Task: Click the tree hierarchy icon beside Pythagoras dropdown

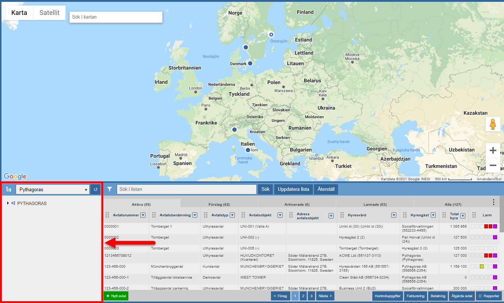Action: pos(9,190)
